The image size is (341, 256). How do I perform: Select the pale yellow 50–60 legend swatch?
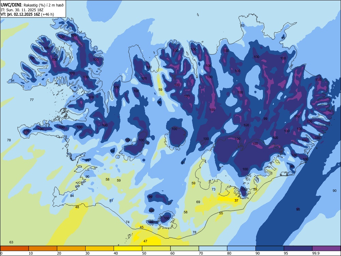(x=156, y=248)
